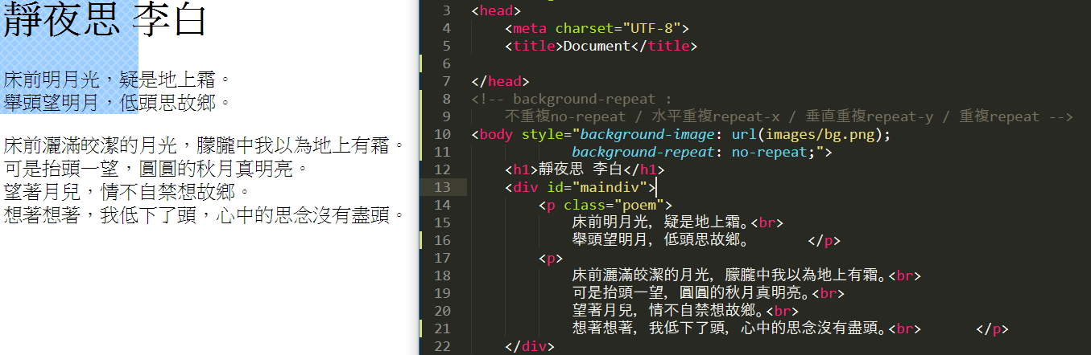Click rendered poem line 舉頭望明月，低頭思故鄉

pos(118,103)
